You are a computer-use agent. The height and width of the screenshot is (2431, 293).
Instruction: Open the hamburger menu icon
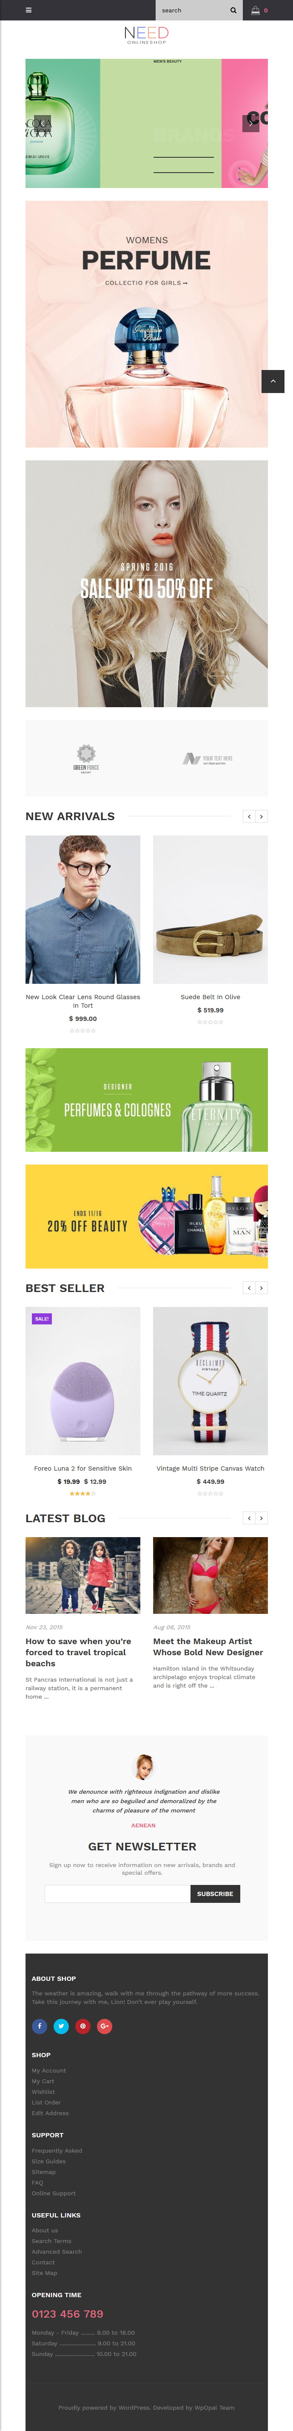pyautogui.click(x=28, y=10)
